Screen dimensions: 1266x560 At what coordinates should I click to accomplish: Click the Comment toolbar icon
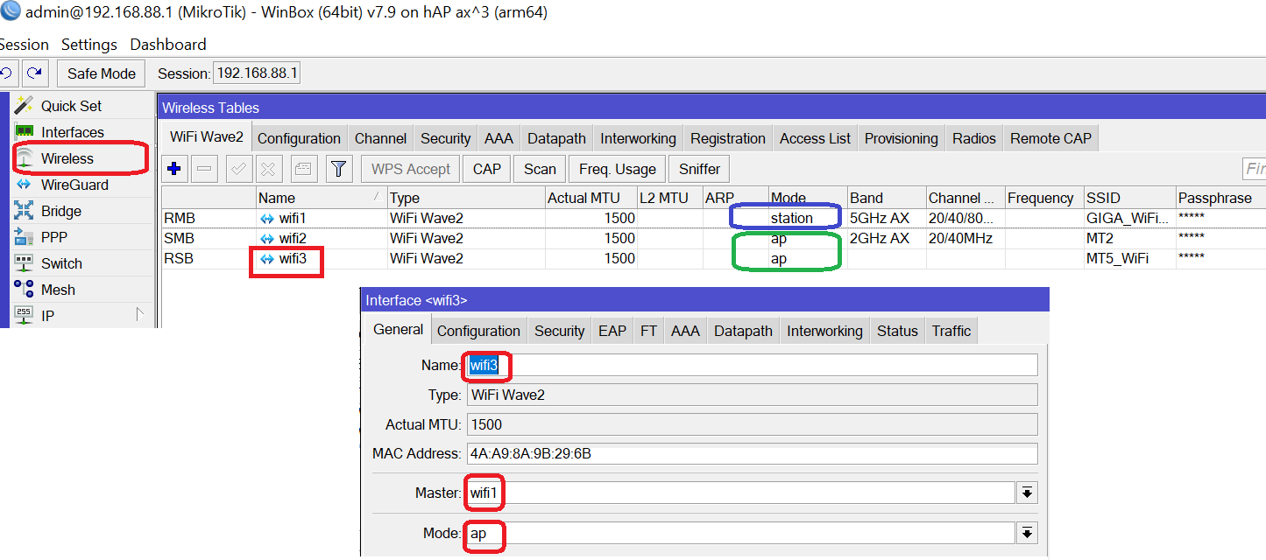[x=303, y=169]
